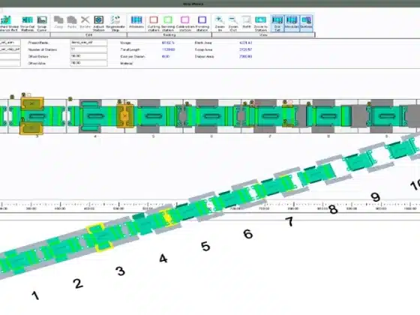The height and width of the screenshot is (315, 420).
Task: Click the Offset After field
Action: pos(89,63)
